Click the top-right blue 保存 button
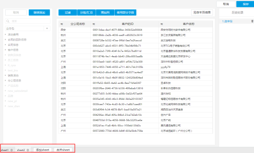Image resolution: width=254 pixels, height=153 pixels. (245, 4)
